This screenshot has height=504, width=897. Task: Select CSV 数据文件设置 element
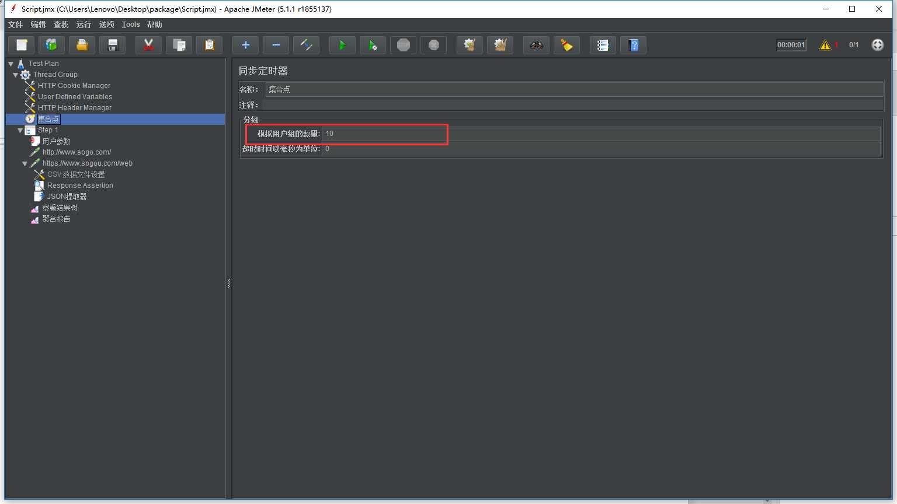pyautogui.click(x=76, y=174)
